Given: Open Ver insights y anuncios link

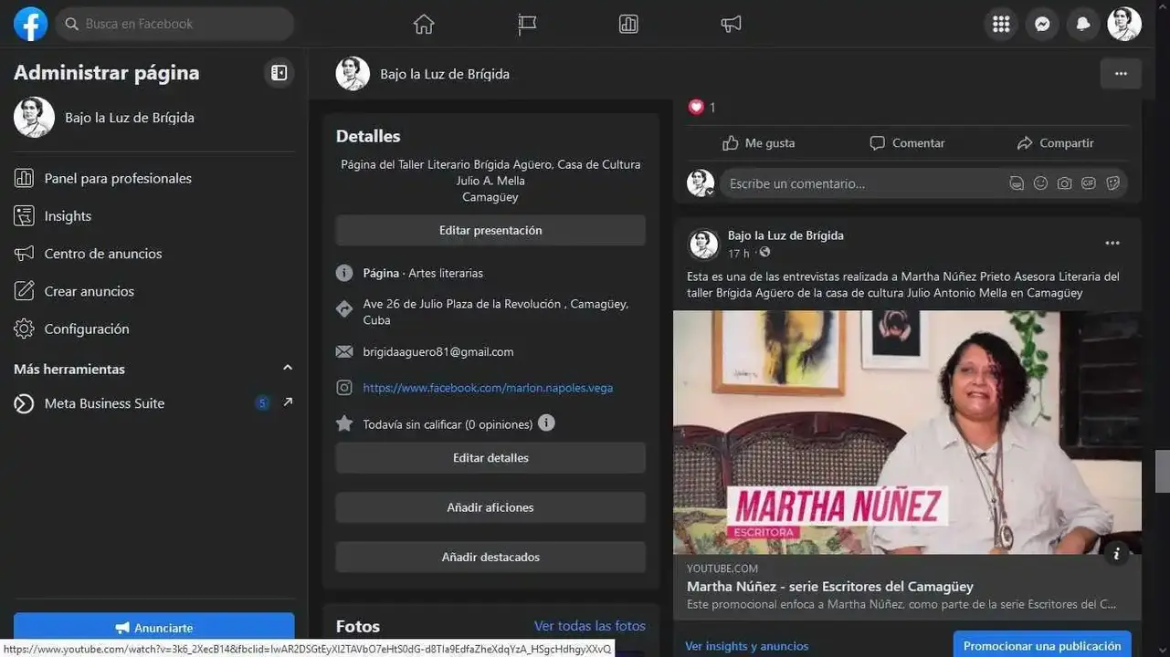Looking at the screenshot, I should (x=746, y=646).
